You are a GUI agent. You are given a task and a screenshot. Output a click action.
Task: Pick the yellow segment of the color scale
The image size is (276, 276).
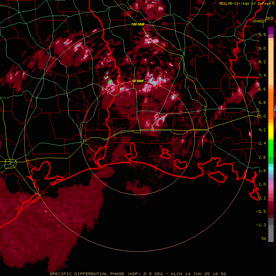pyautogui.click(x=271, y=131)
